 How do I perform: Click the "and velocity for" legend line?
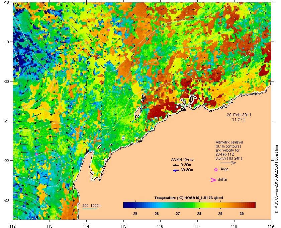click(227, 150)
